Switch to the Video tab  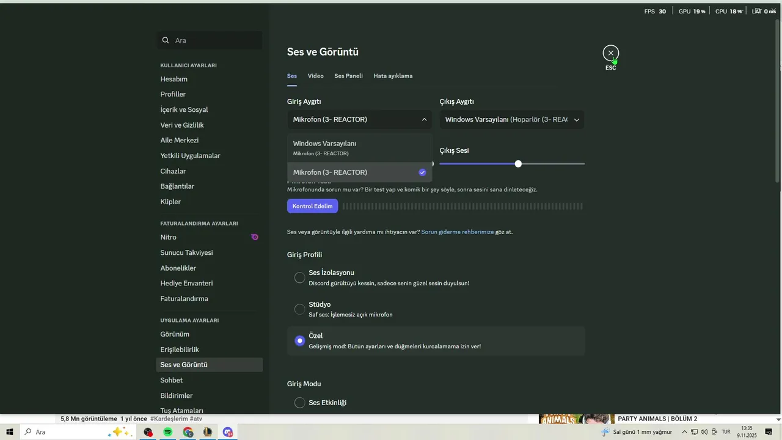tap(316, 76)
